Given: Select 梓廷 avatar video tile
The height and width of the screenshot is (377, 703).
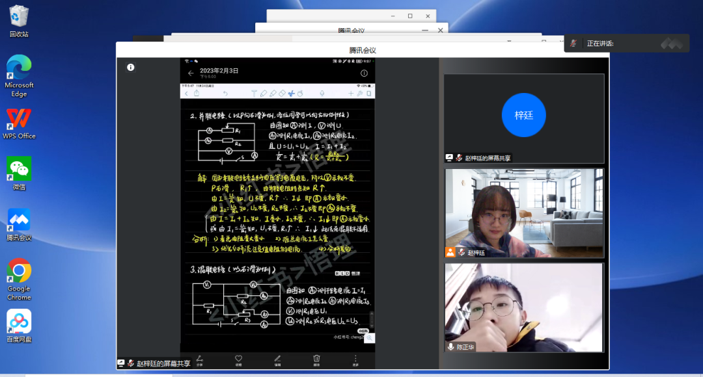Looking at the screenshot, I should tap(523, 116).
